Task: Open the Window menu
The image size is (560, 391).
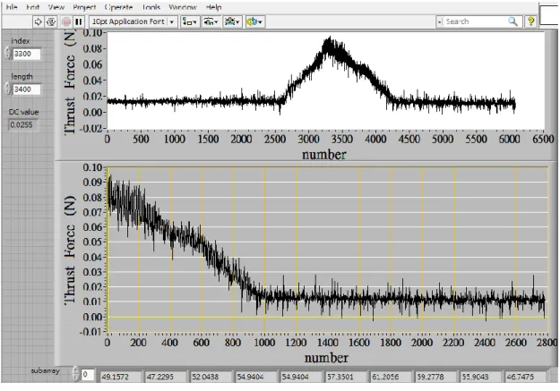Action: [x=183, y=7]
